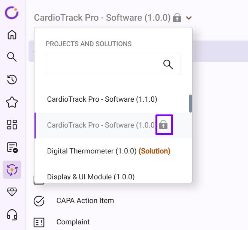Open the diamond gem icon
The image size is (248, 230).
tap(12, 192)
